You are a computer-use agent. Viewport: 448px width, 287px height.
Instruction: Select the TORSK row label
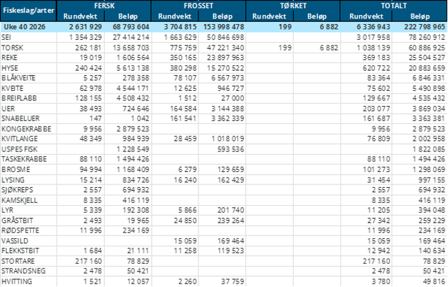click(12, 47)
